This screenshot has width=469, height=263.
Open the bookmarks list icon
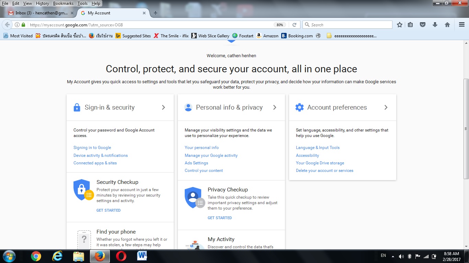click(410, 25)
